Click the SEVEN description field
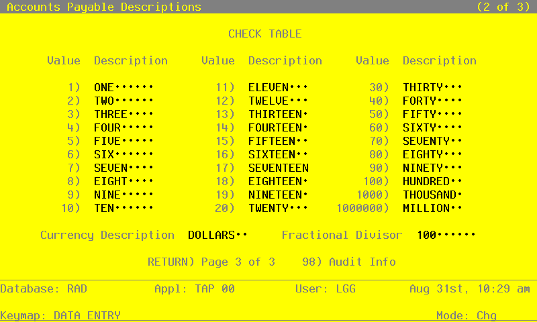Image resolution: width=537 pixels, height=322 pixels. click(x=124, y=168)
